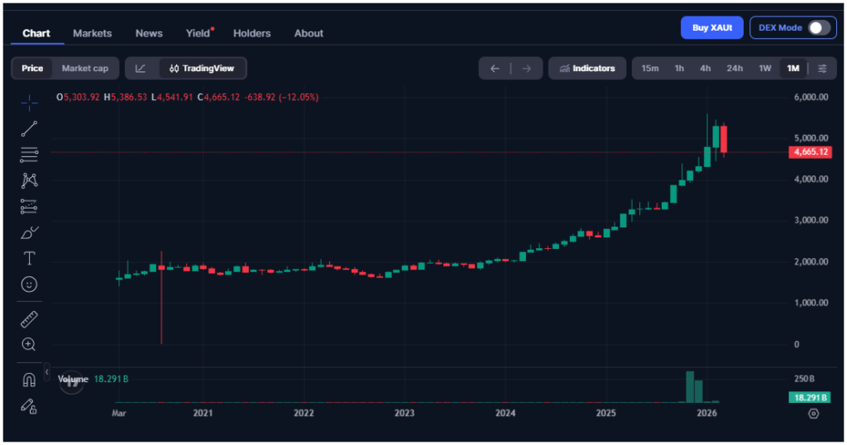Image resolution: width=847 pixels, height=445 pixels.
Task: Switch to Market cap view
Action: 85,68
